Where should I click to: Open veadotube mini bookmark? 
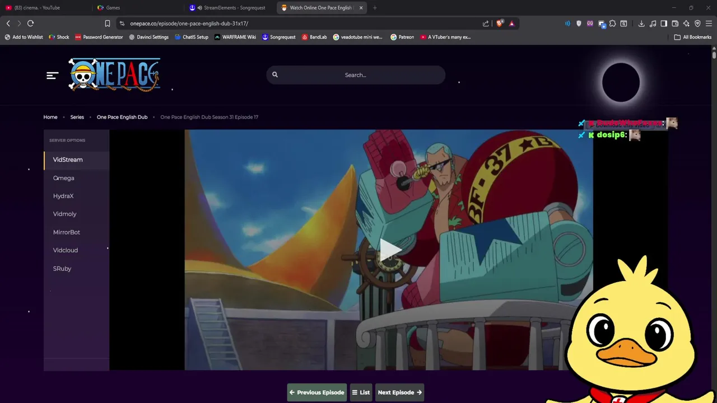point(358,37)
